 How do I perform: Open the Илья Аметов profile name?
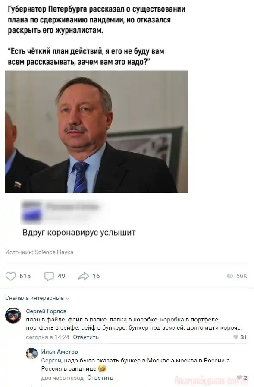(60, 352)
